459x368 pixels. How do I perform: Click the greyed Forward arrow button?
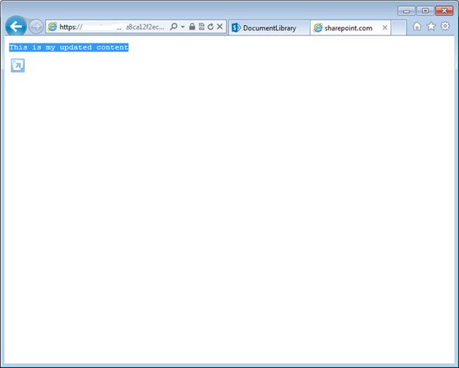click(36, 27)
